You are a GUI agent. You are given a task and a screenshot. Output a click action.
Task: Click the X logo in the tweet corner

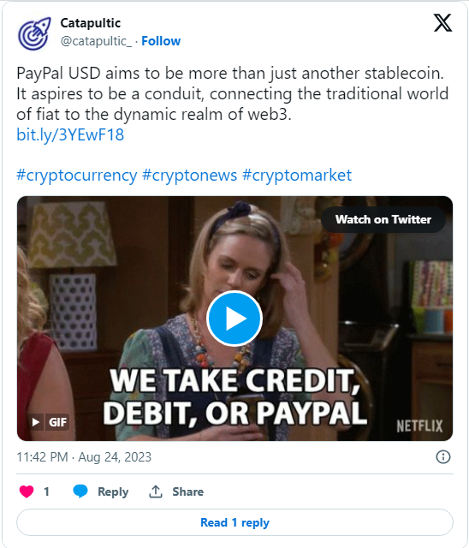[442, 23]
